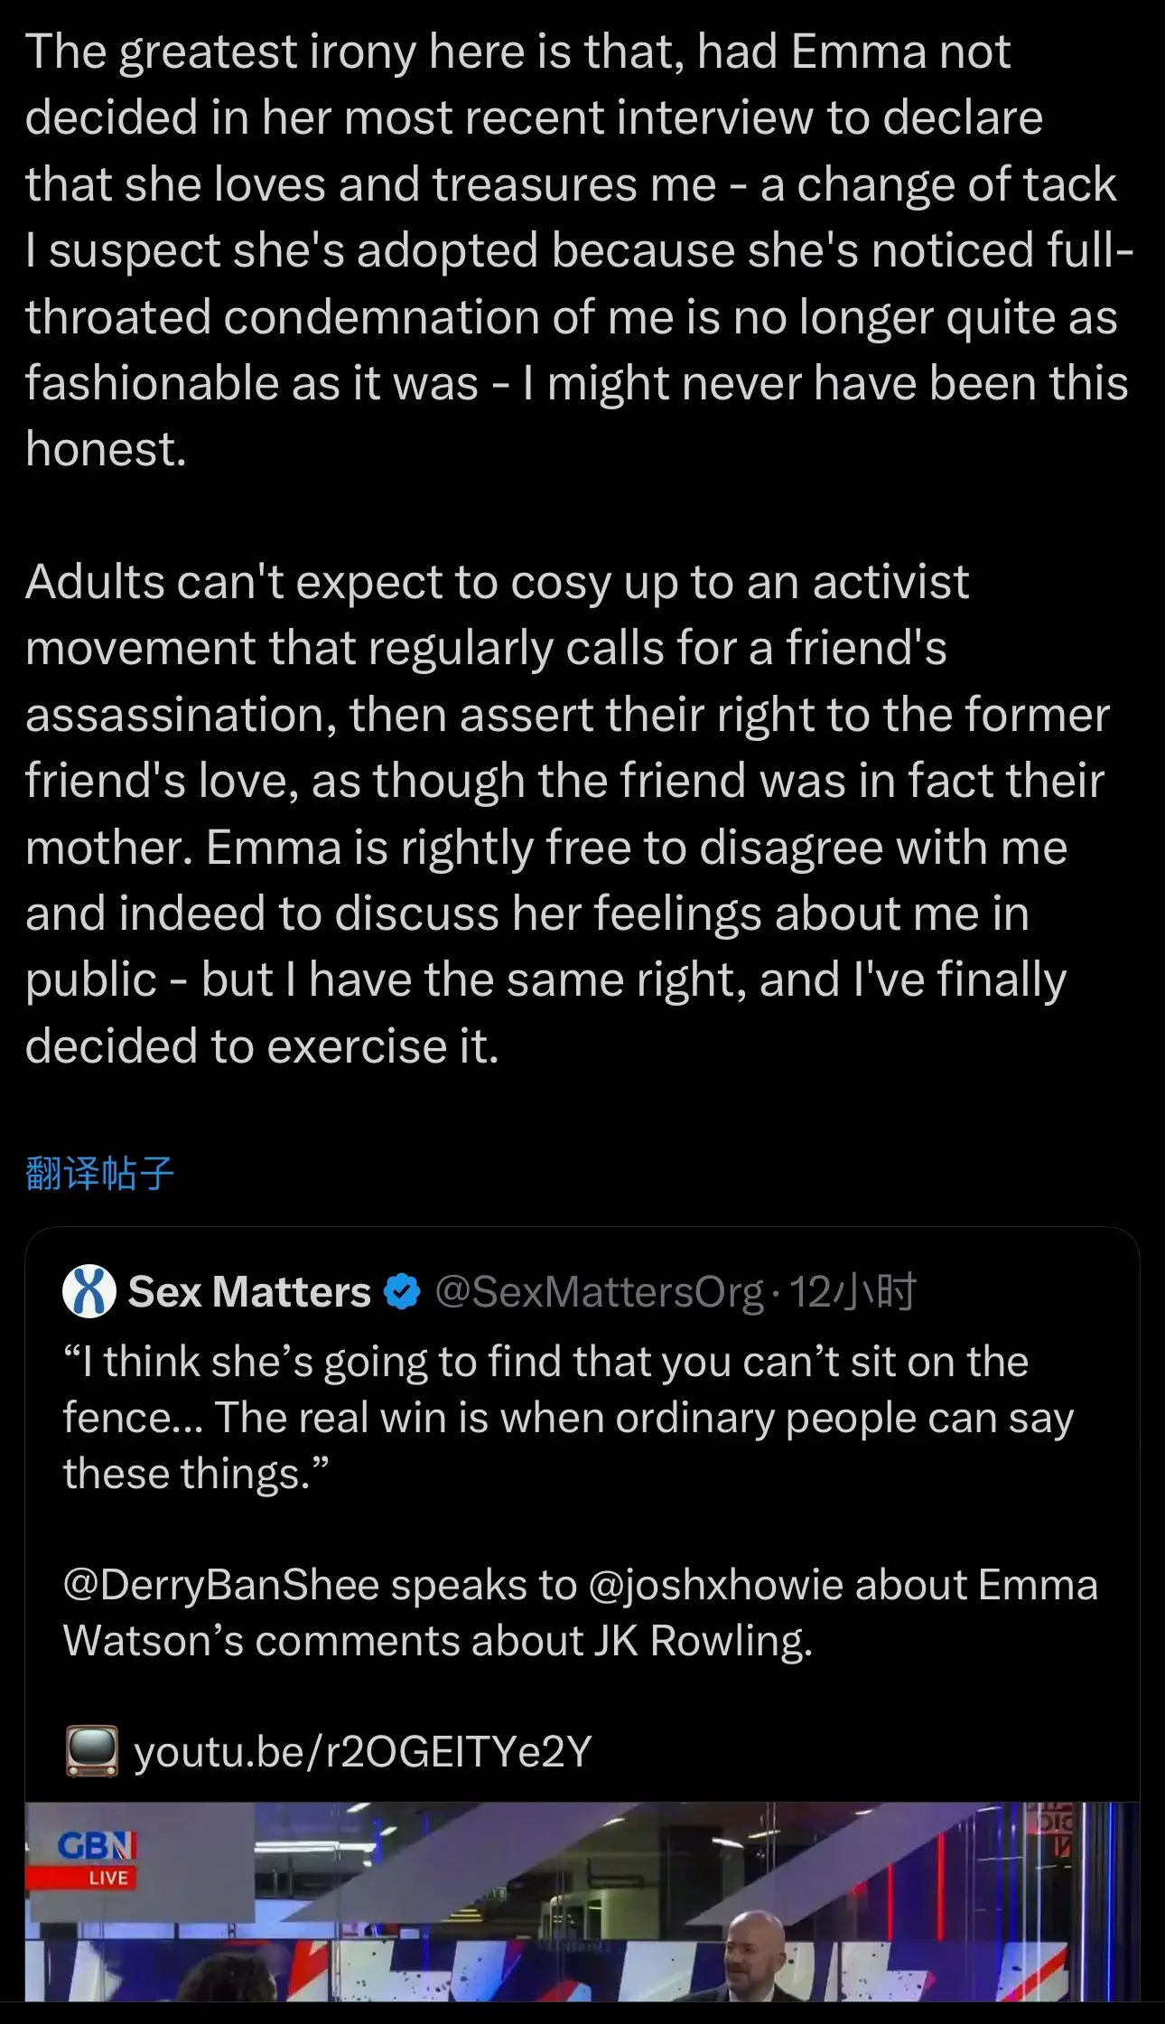This screenshot has height=2024, width=1165.
Task: Tap the paragraph beginning "The greatest irony"
Action: click(x=578, y=250)
